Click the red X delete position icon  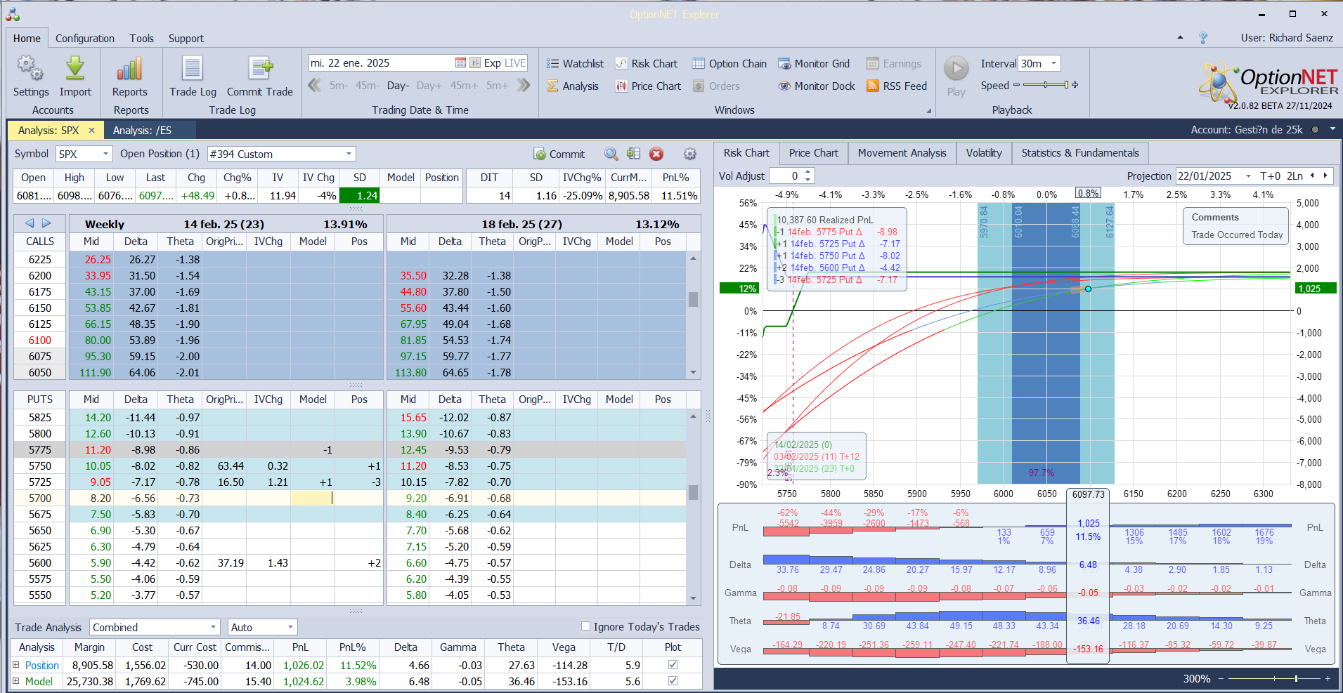click(x=656, y=154)
